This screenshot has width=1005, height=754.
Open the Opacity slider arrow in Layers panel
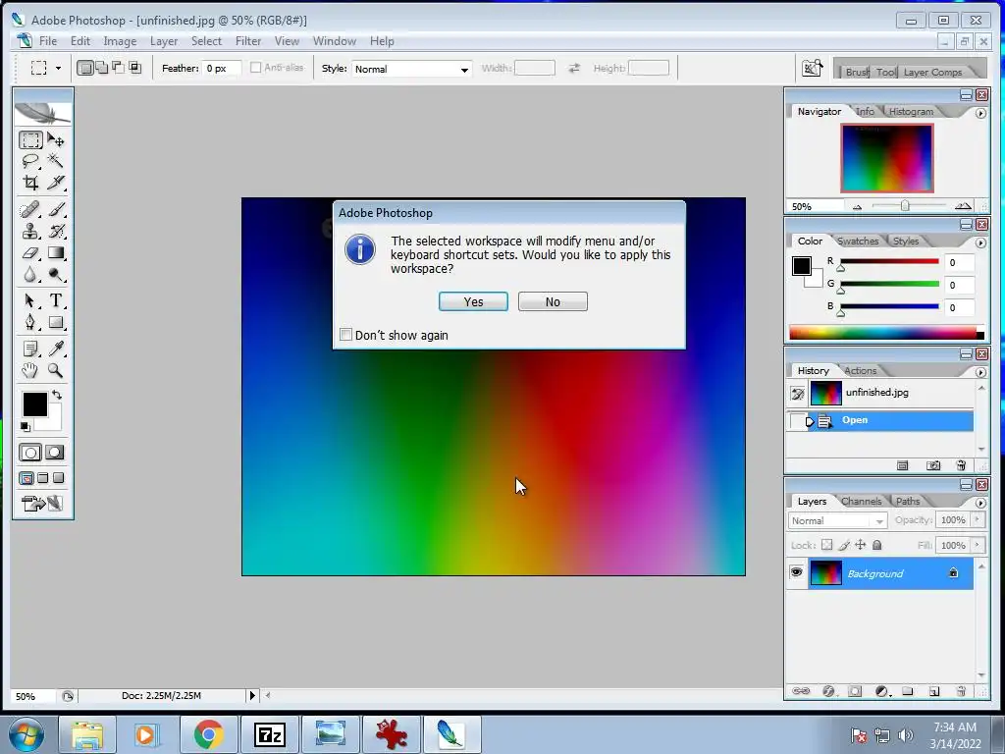[x=978, y=519]
